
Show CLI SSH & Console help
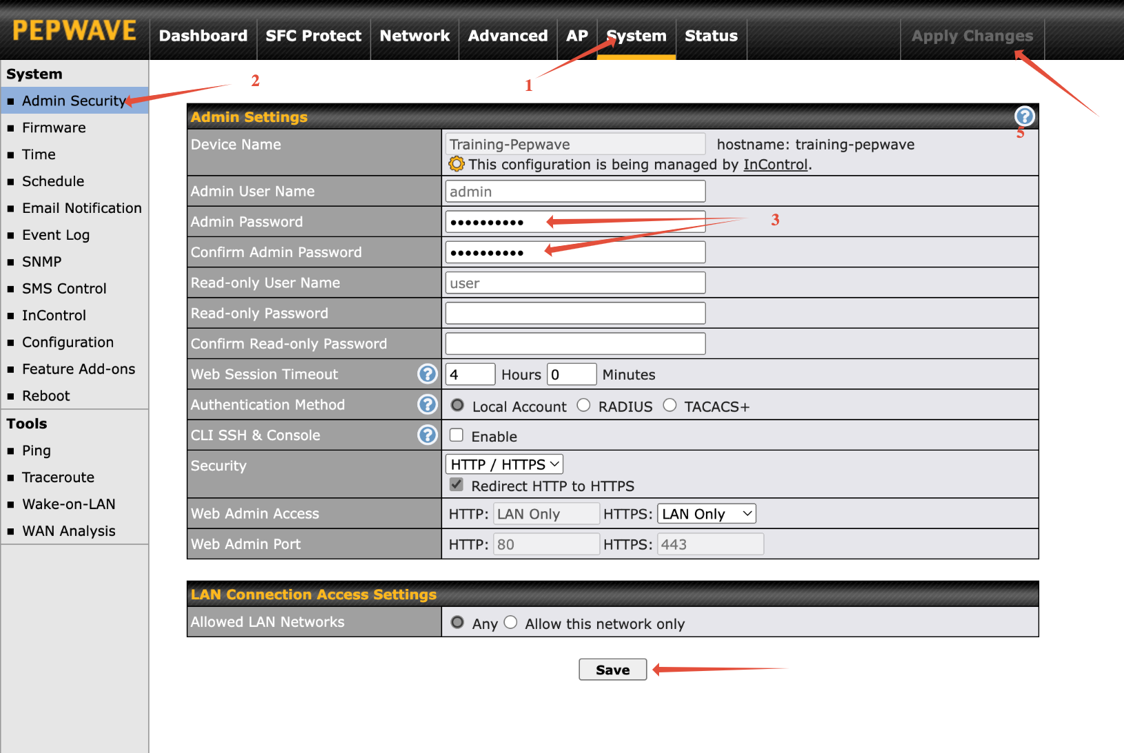428,435
